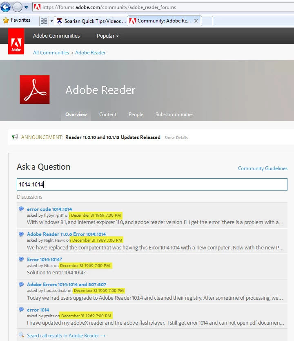This screenshot has width=294, height=341.
Task: Click Adobe Reader breadcrumb link
Action: [x=90, y=53]
